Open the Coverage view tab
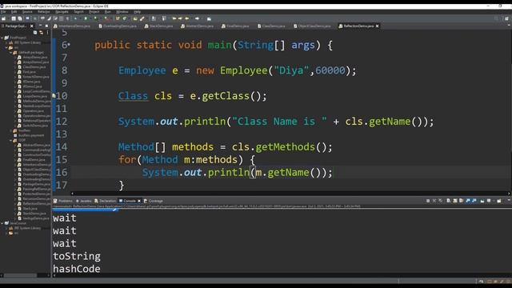The height and width of the screenshot is (288, 512). point(153,201)
